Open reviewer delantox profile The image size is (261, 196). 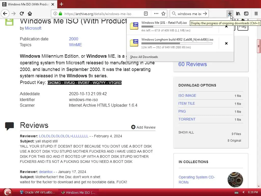click(x=46, y=172)
